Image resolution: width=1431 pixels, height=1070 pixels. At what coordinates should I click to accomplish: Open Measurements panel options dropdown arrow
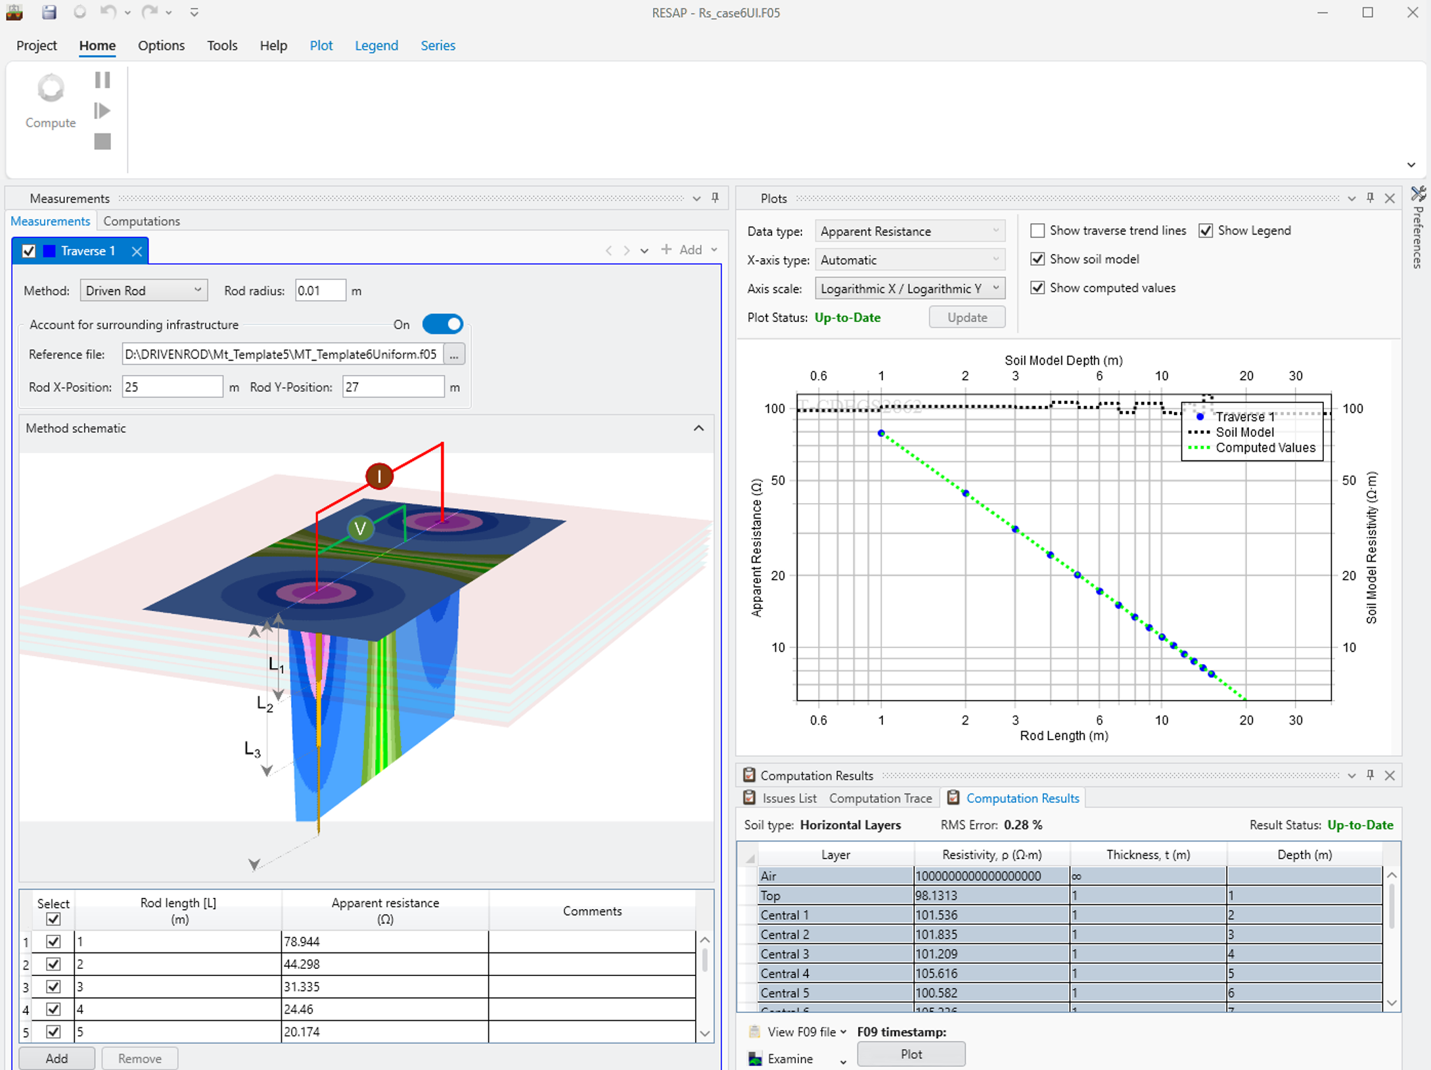[x=696, y=198]
